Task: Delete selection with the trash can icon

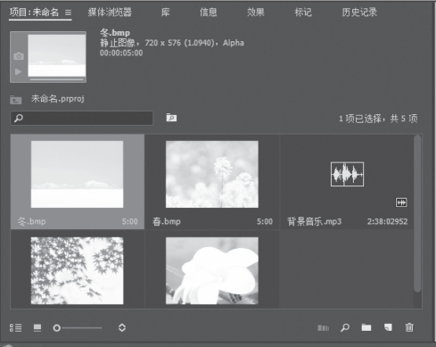Action: point(409,327)
